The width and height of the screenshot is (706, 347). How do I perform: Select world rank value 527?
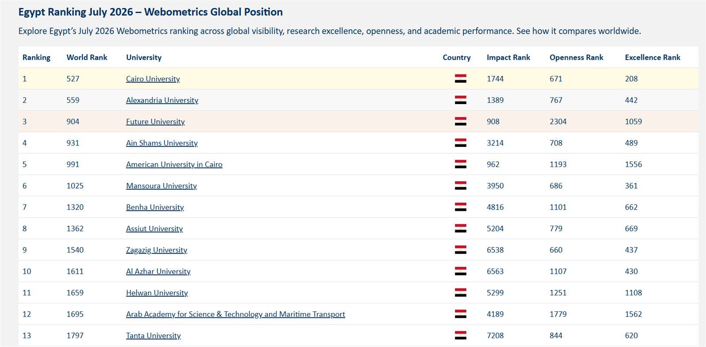[x=73, y=79]
